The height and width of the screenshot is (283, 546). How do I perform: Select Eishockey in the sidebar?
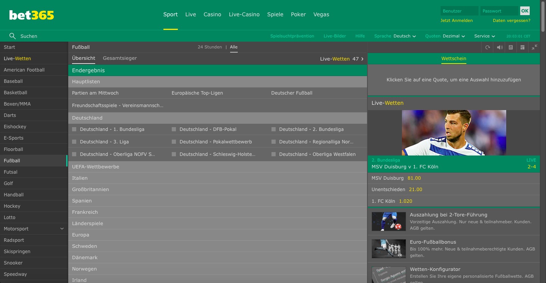pyautogui.click(x=34, y=127)
